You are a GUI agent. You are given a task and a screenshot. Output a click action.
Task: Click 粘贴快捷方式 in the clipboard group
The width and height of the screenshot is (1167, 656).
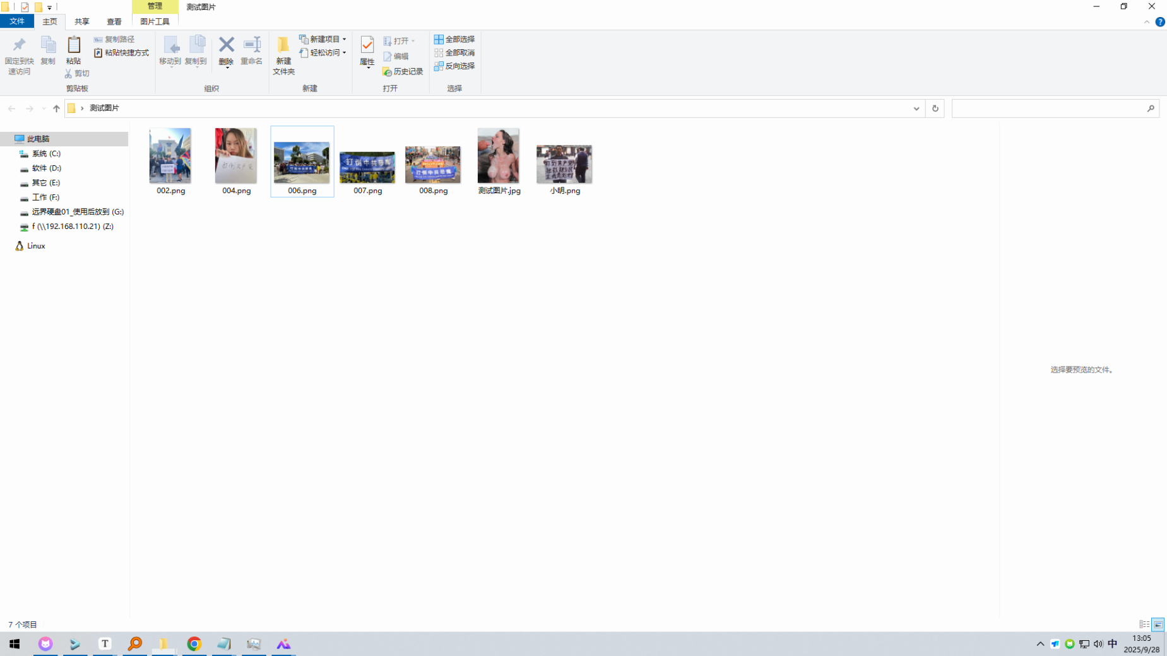pos(122,53)
